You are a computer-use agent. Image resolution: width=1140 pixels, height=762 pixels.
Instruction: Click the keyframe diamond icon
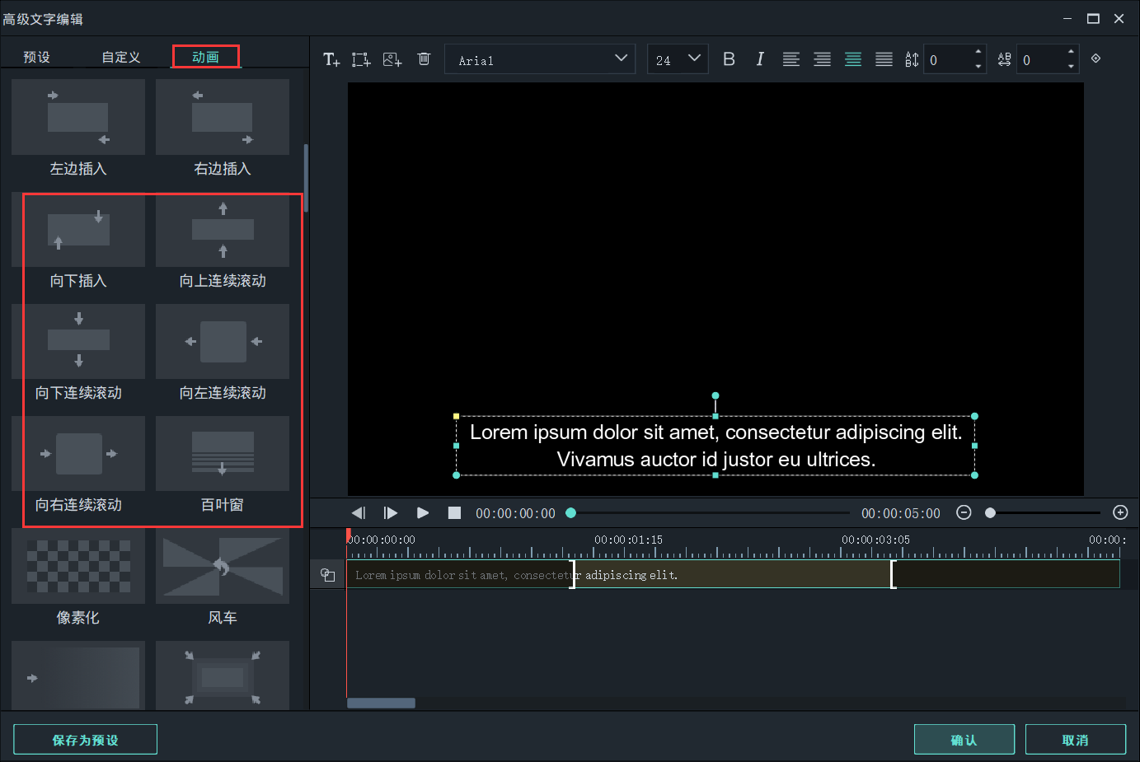[x=1095, y=58]
